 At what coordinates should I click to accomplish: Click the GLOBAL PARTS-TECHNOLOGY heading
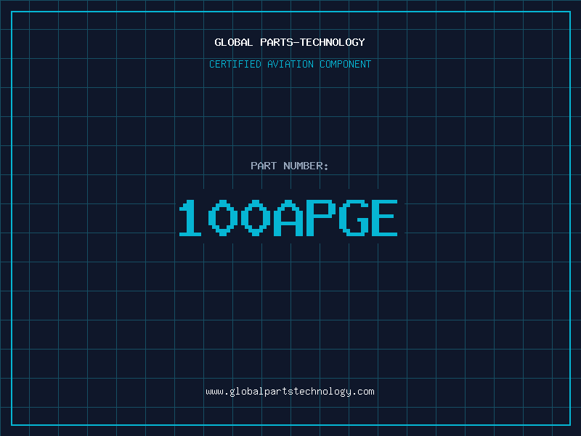(290, 42)
